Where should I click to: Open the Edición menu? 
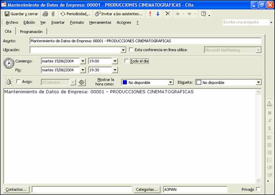[29, 22]
